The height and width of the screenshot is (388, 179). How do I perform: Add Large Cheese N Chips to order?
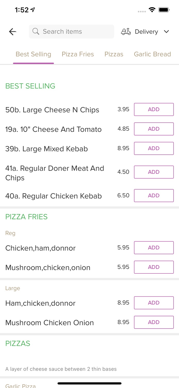[x=154, y=109]
